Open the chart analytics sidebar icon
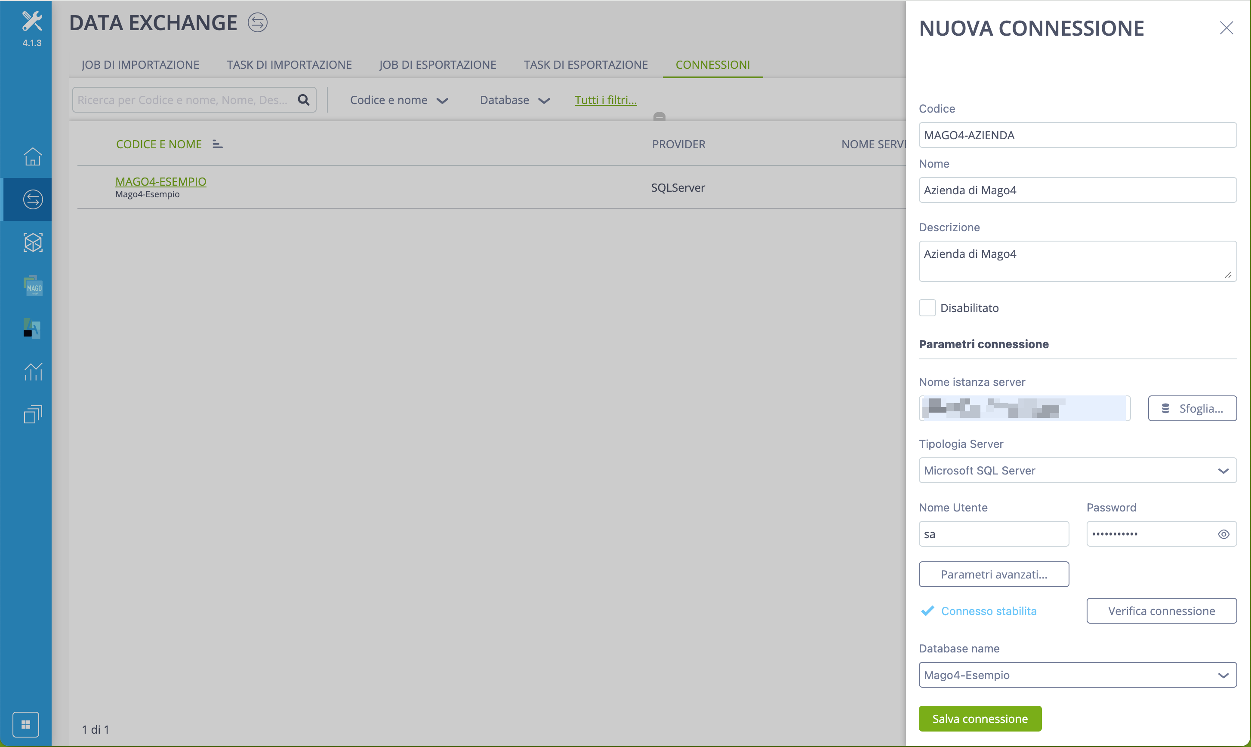1251x747 pixels. pos(33,371)
